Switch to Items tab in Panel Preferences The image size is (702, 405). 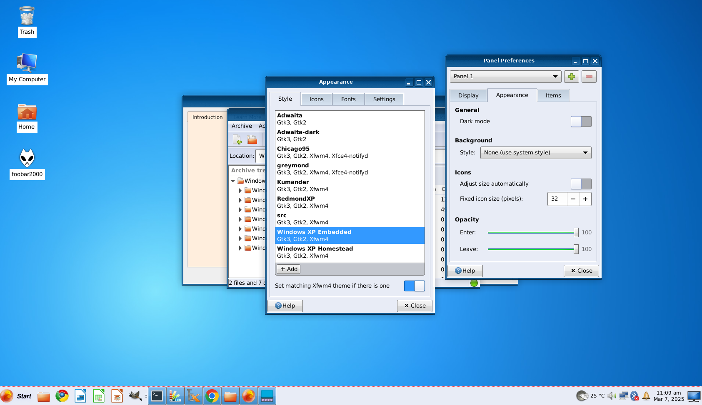(x=553, y=96)
